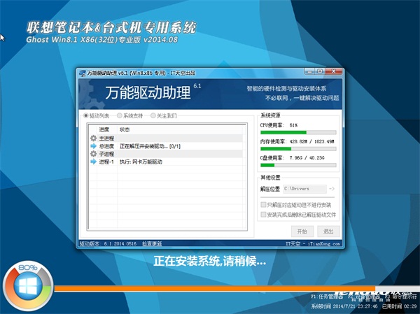Click the blue arrow icon beside 总进度
The width and height of the screenshot is (420, 314).
[x=93, y=145]
